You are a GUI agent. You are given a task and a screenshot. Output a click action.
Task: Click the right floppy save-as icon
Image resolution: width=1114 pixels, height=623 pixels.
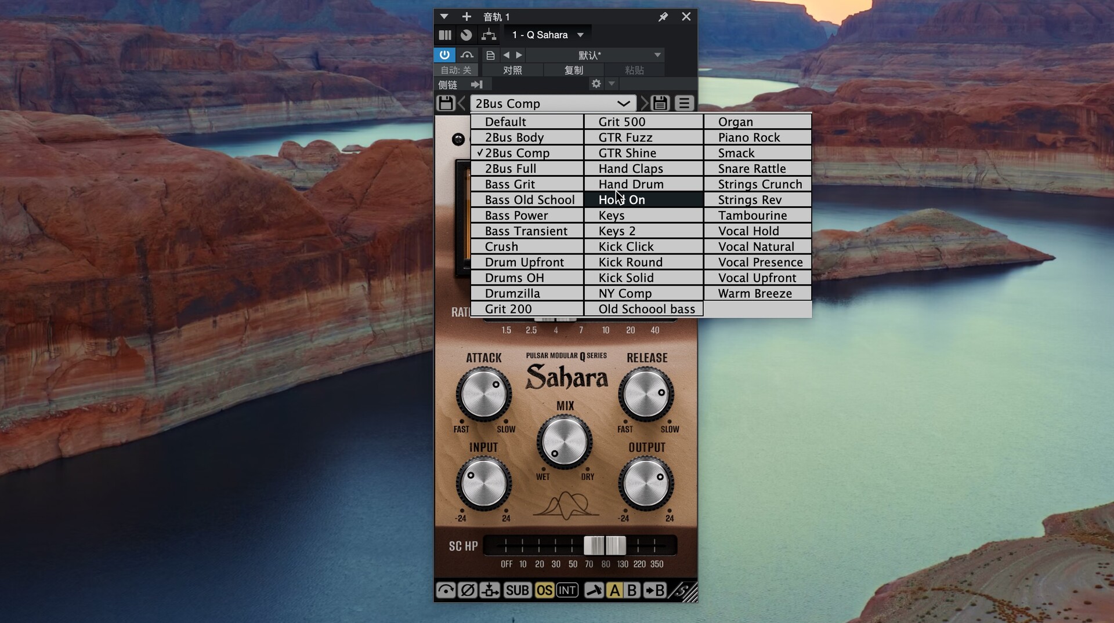point(660,103)
